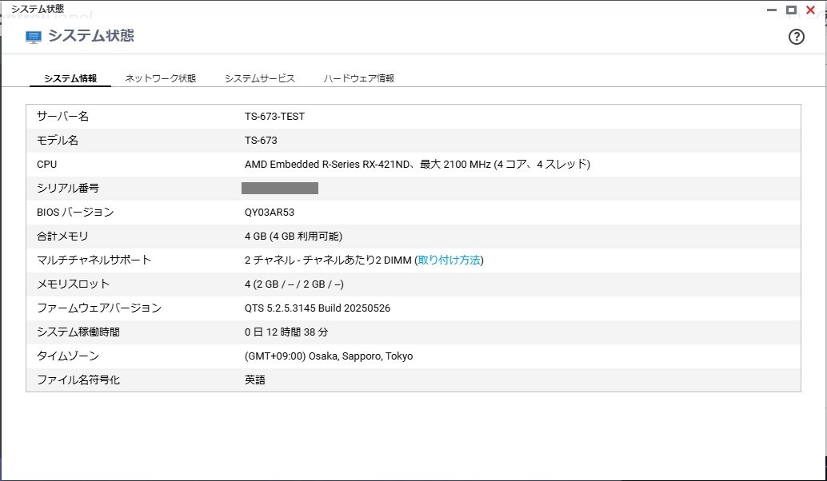Click the large システム状態 page heading
This screenshot has height=481, width=827.
point(91,36)
